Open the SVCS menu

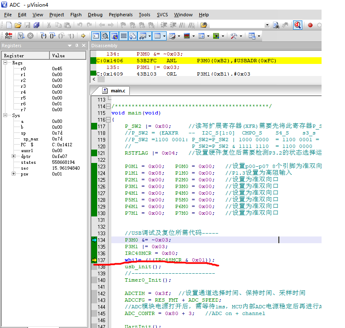pyautogui.click(x=162, y=15)
